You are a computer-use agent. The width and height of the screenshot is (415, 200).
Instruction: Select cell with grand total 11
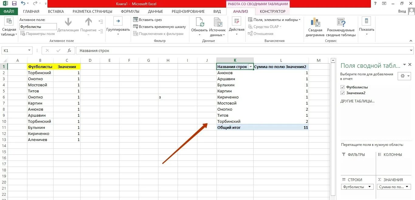coord(281,128)
